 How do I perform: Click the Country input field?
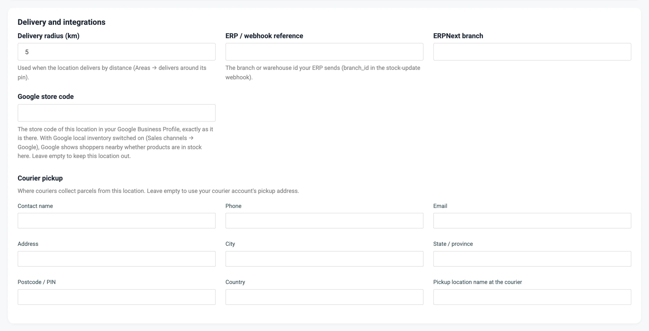[324, 297]
